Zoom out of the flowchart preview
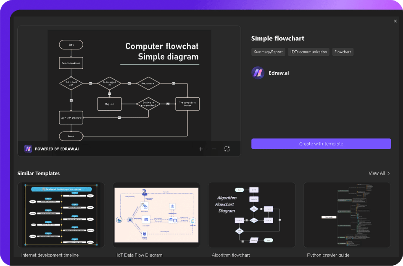The image size is (403, 266). (x=214, y=149)
